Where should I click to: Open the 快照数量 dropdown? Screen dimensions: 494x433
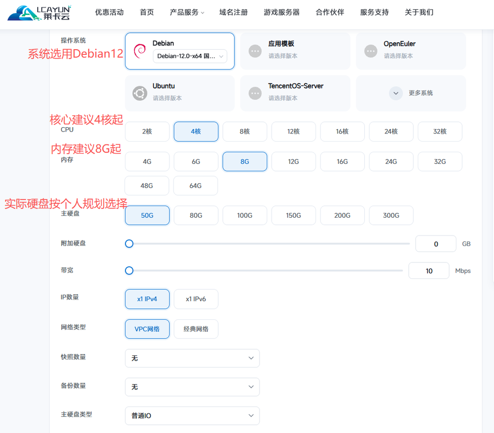pyautogui.click(x=192, y=358)
